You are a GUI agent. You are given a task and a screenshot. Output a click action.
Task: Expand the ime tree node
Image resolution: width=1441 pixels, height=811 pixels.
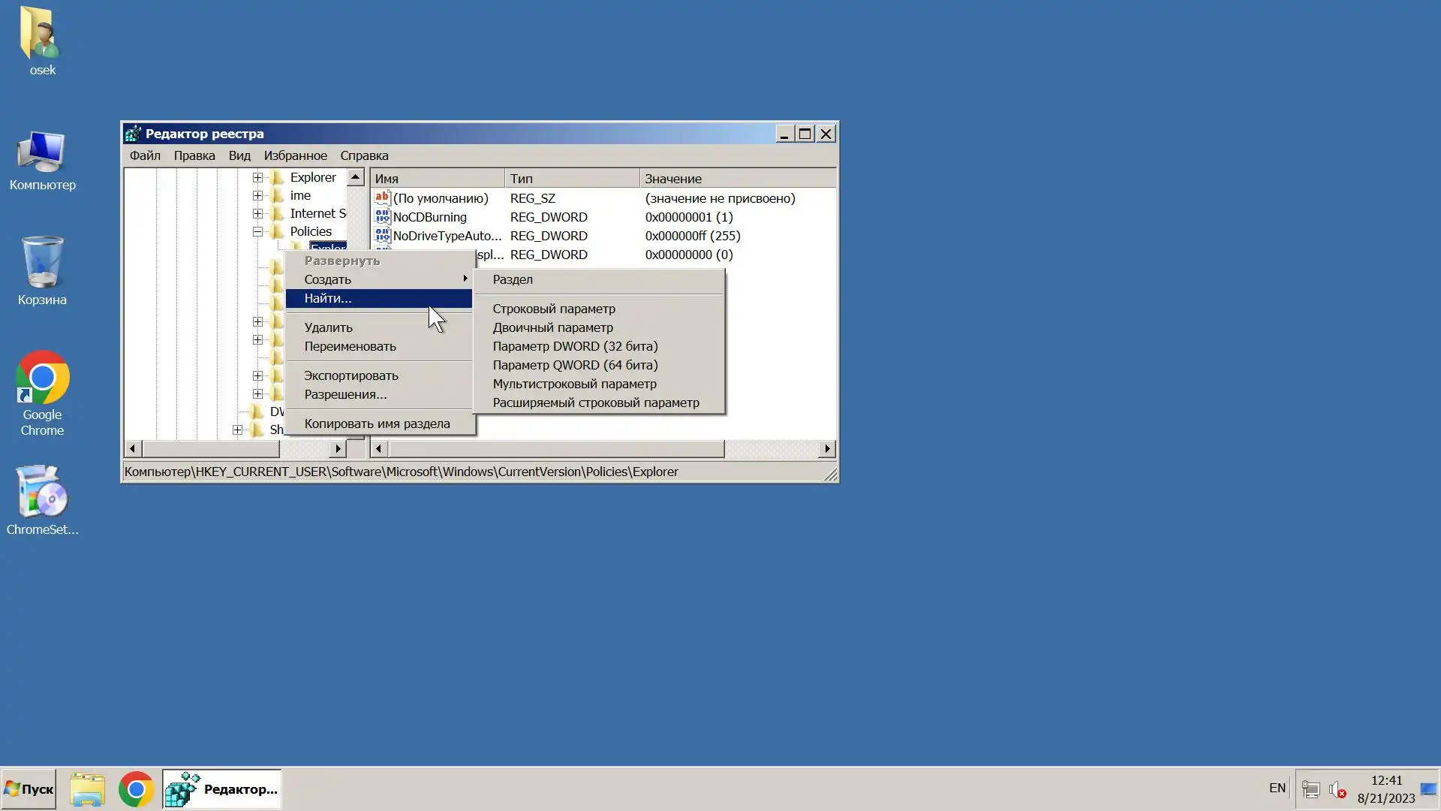[x=257, y=196]
